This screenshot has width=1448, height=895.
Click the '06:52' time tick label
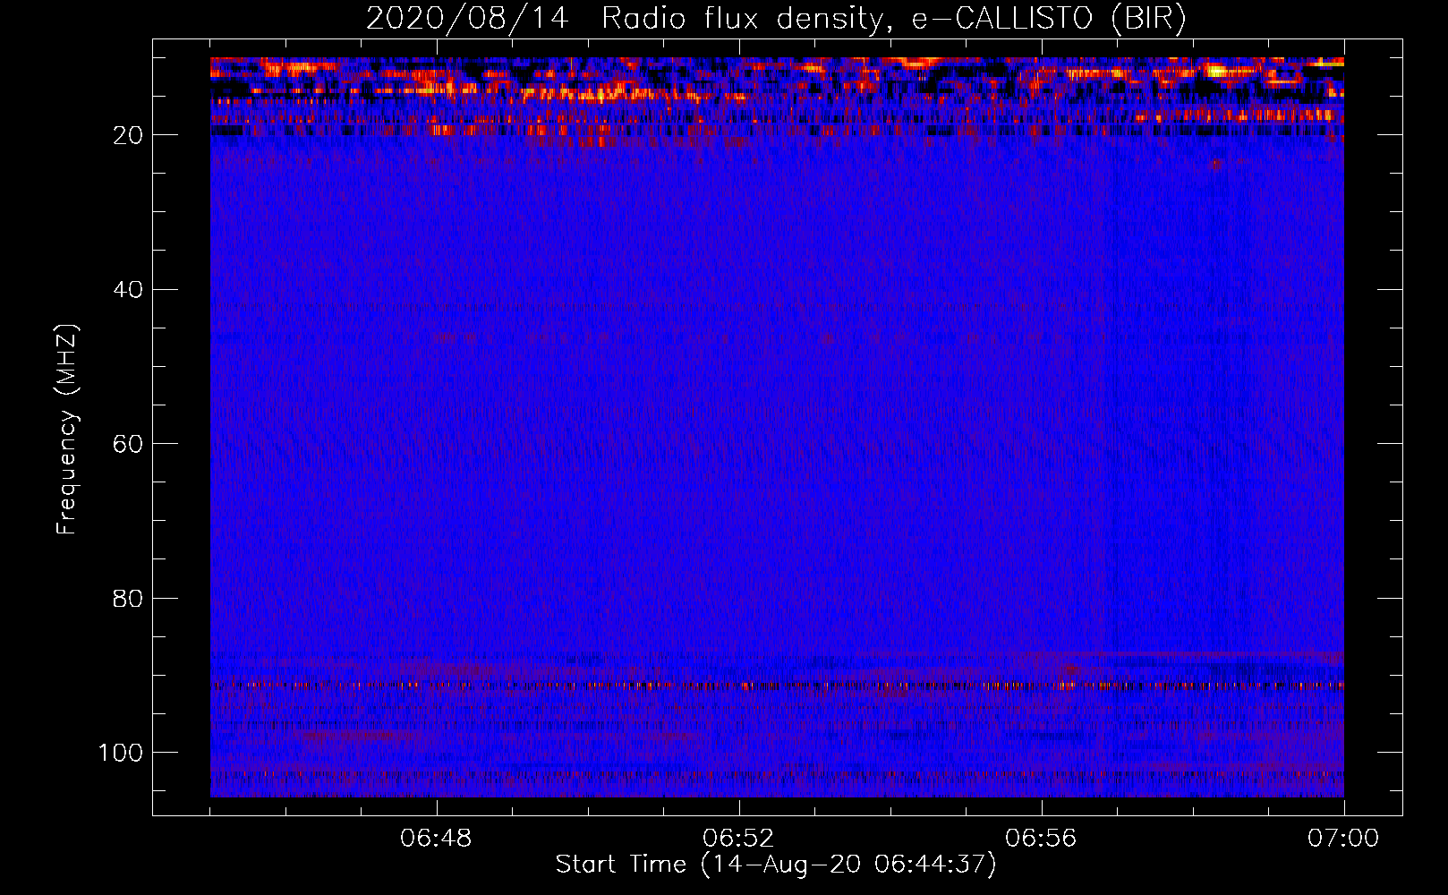pos(738,839)
